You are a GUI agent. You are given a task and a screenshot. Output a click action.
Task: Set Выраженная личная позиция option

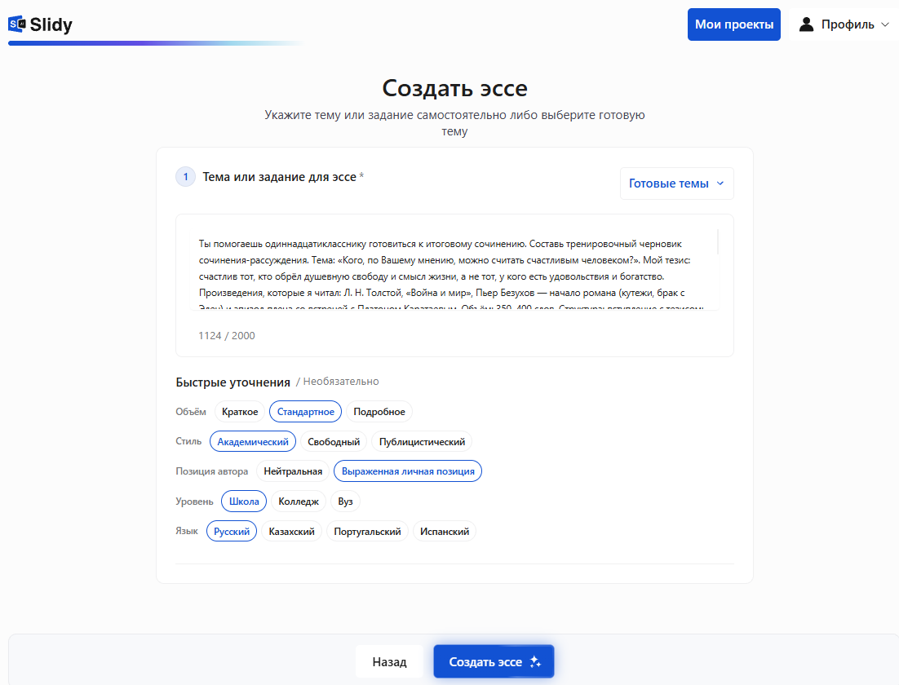pyautogui.click(x=408, y=471)
